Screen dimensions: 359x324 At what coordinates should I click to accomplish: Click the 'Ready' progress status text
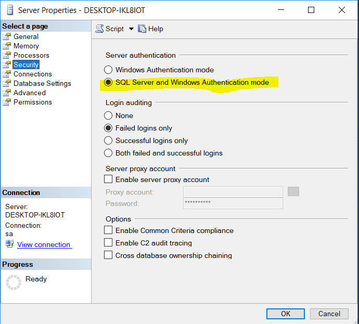pos(36,279)
